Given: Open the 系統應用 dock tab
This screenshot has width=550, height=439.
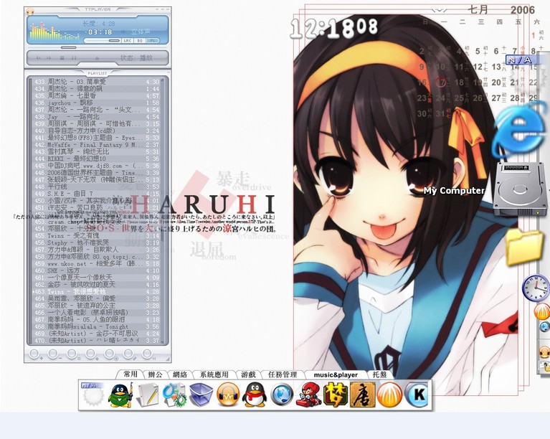Looking at the screenshot, I should pyautogui.click(x=214, y=374).
